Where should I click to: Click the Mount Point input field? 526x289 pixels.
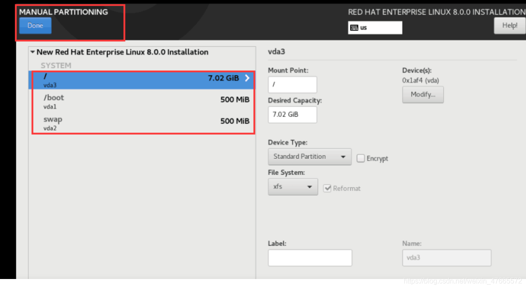coord(292,85)
